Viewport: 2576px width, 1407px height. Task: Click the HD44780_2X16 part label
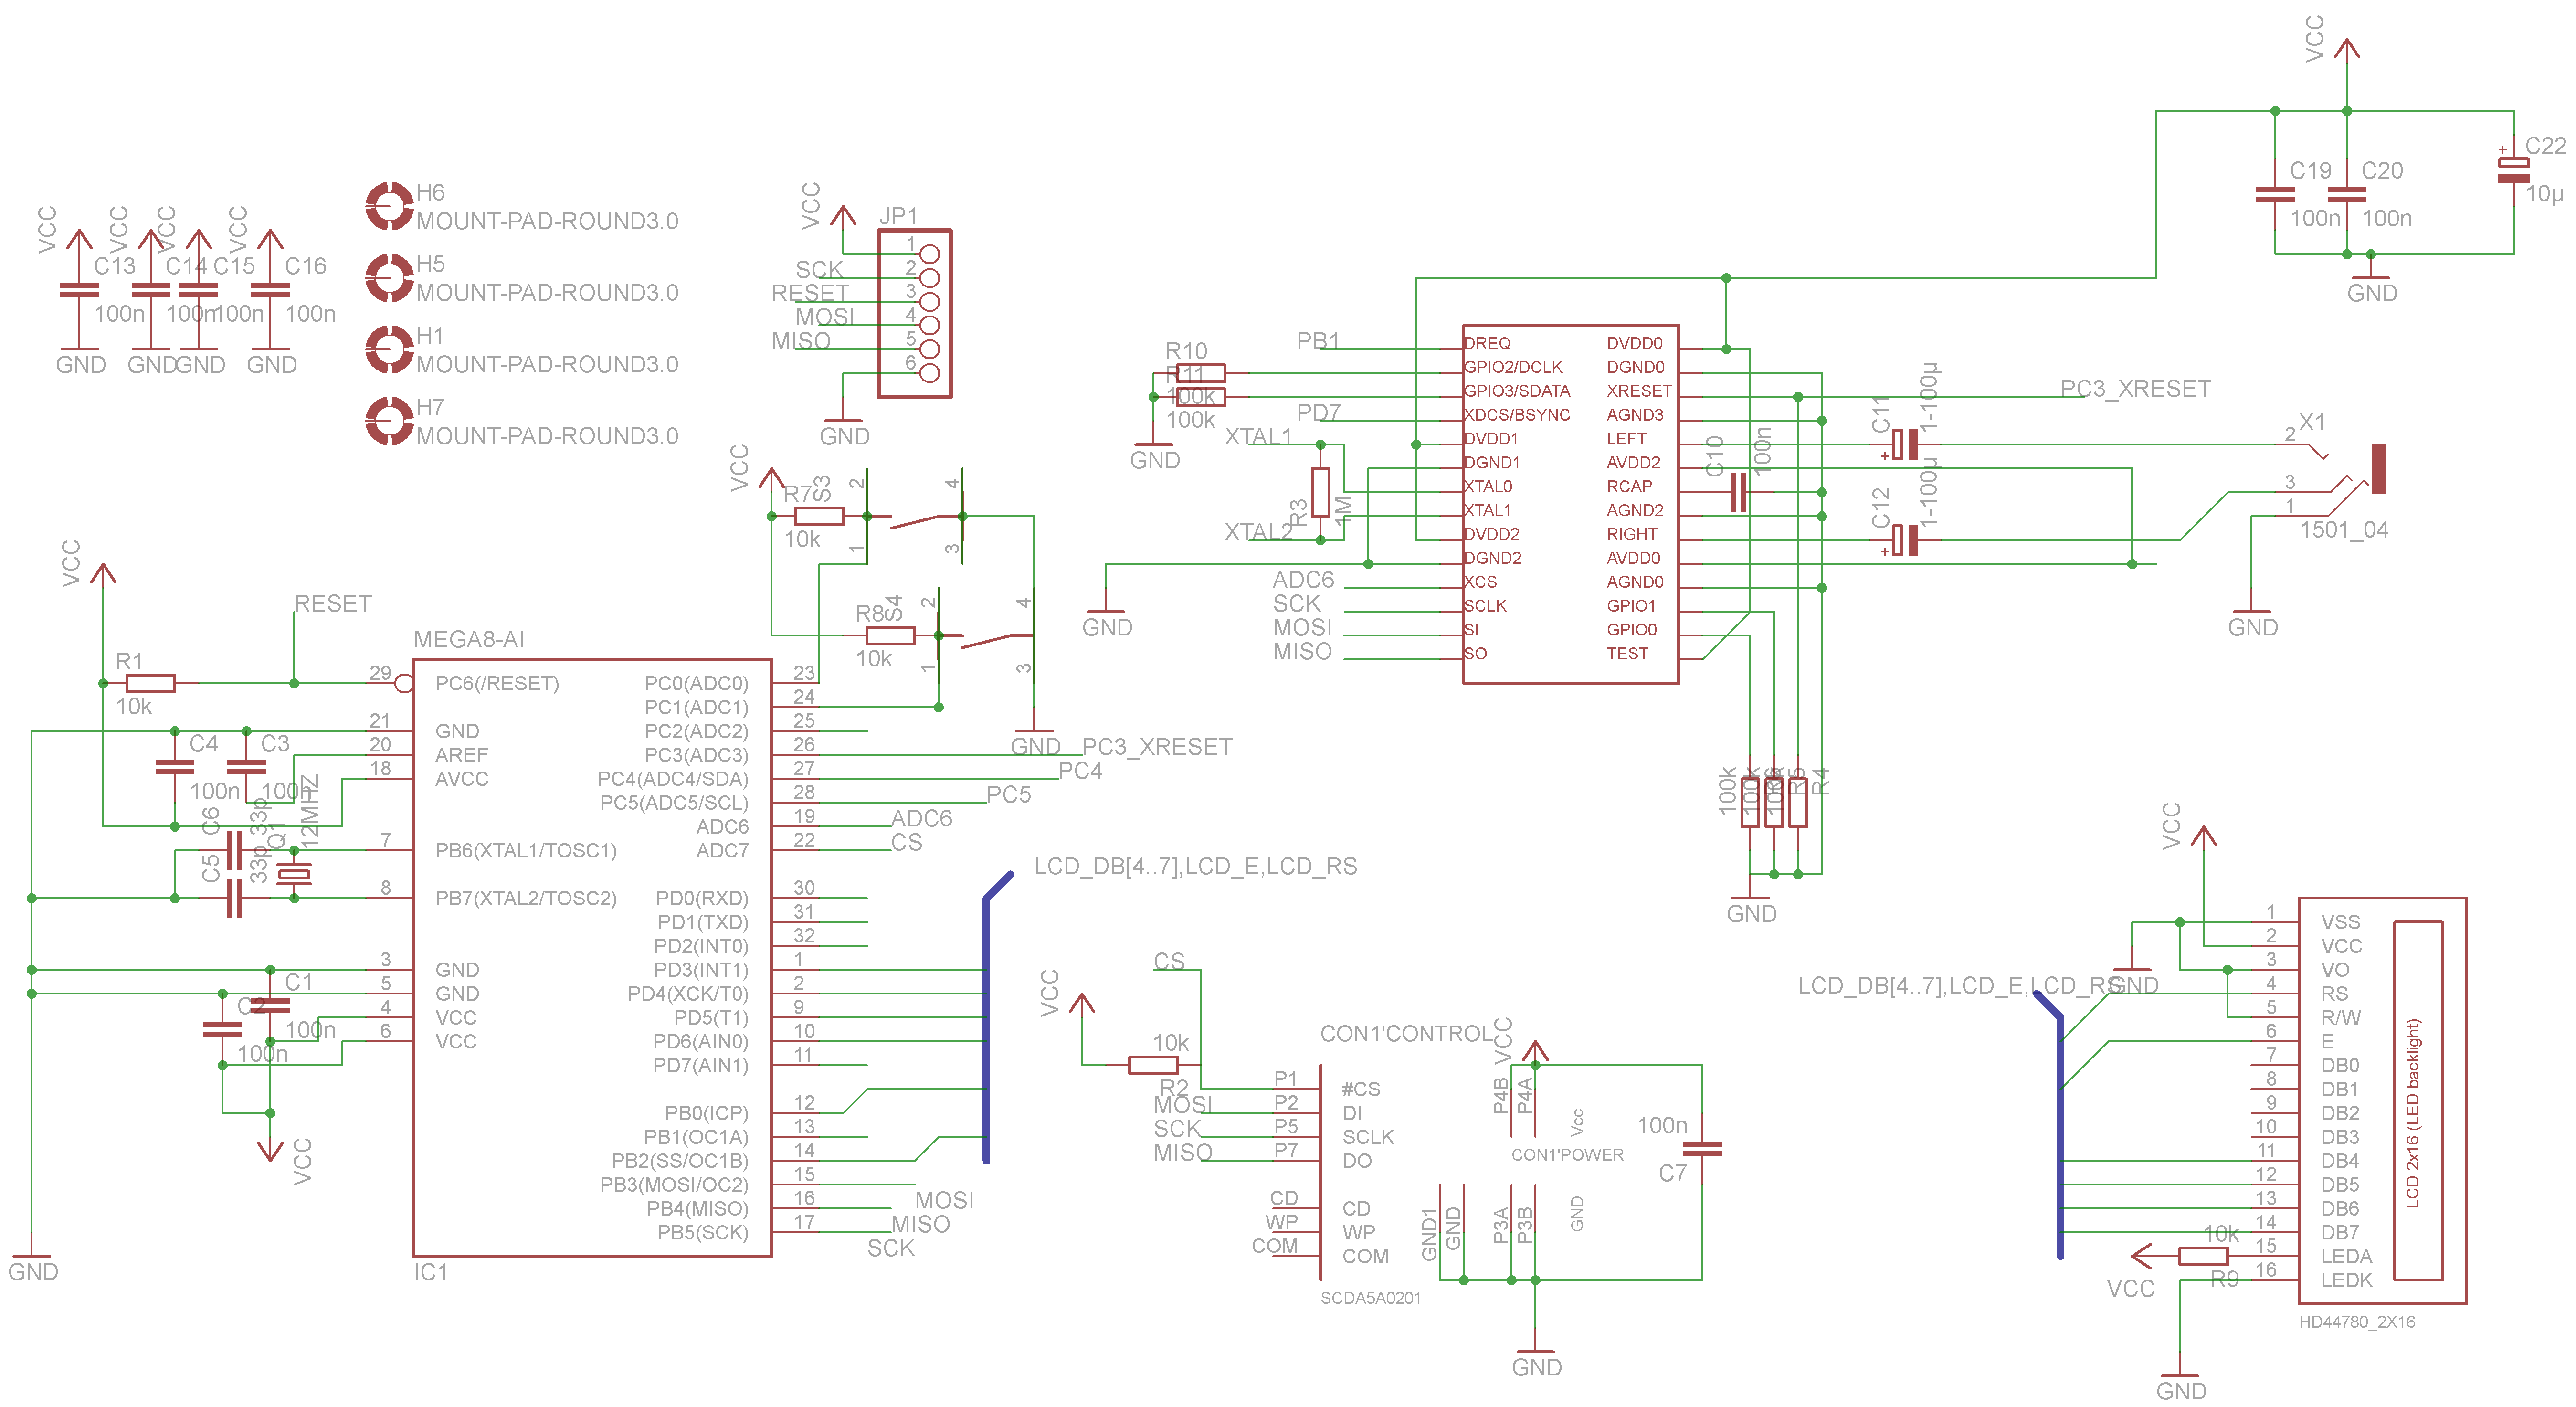coord(2357,1322)
